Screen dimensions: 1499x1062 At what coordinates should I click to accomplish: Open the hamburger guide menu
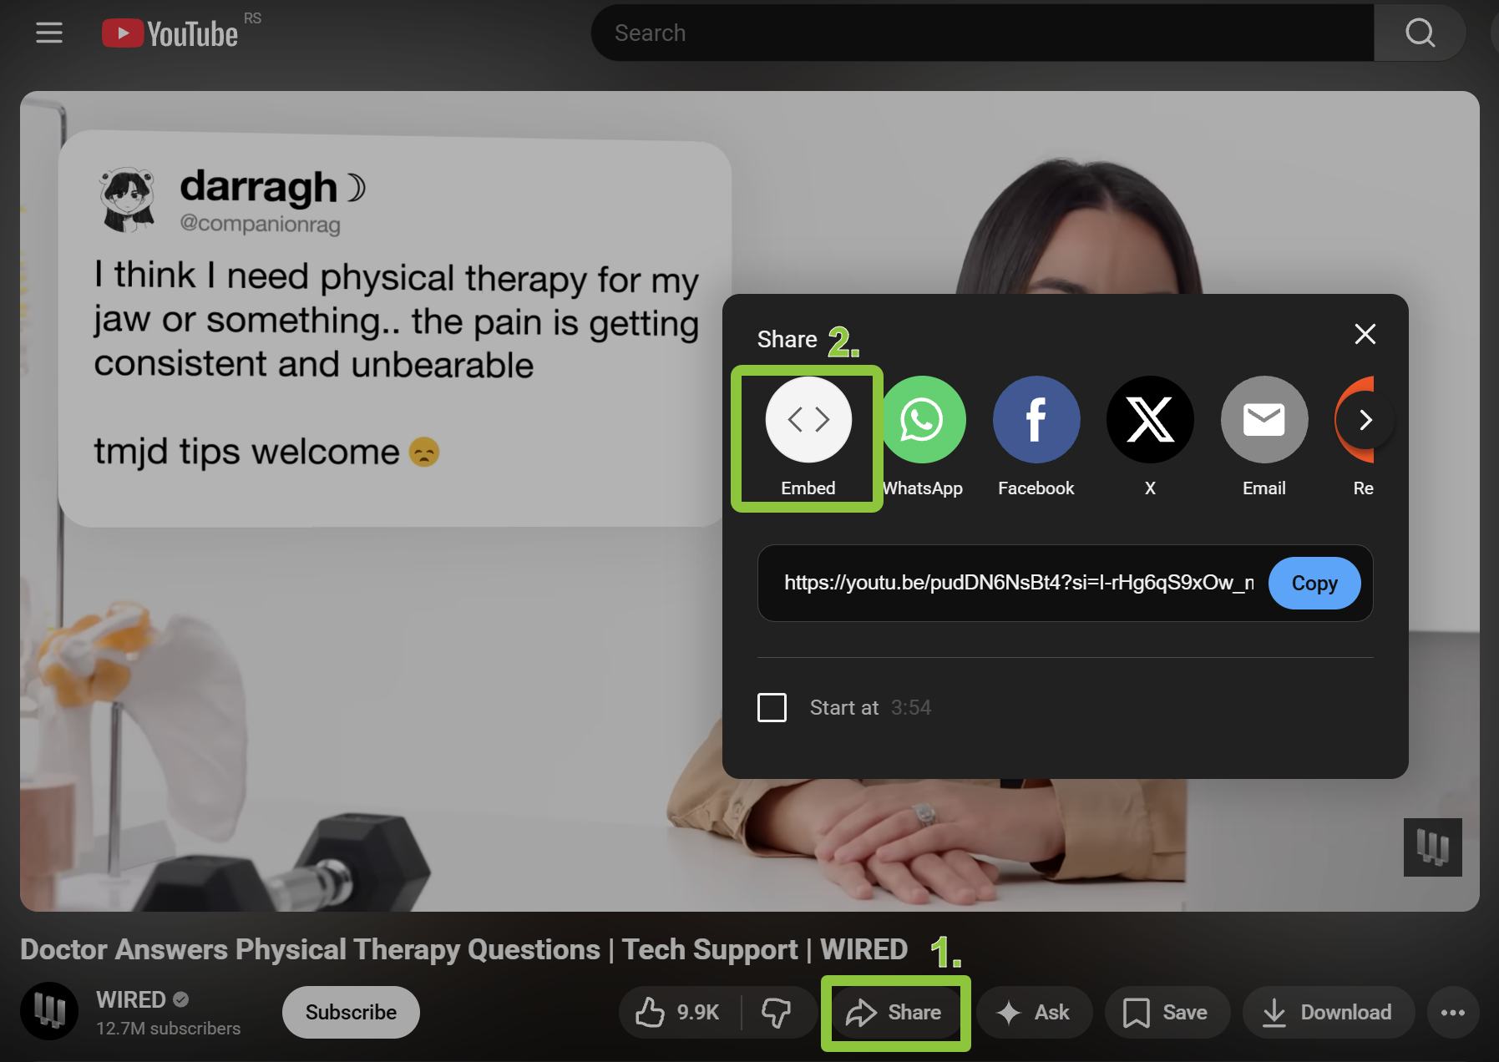(x=49, y=33)
